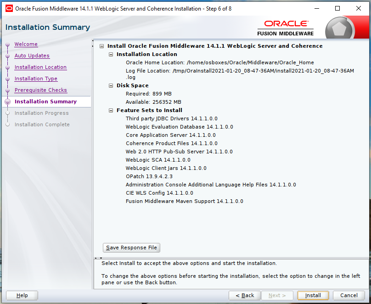Click the Installation Progress step label
The image size is (371, 304).
(x=42, y=113)
